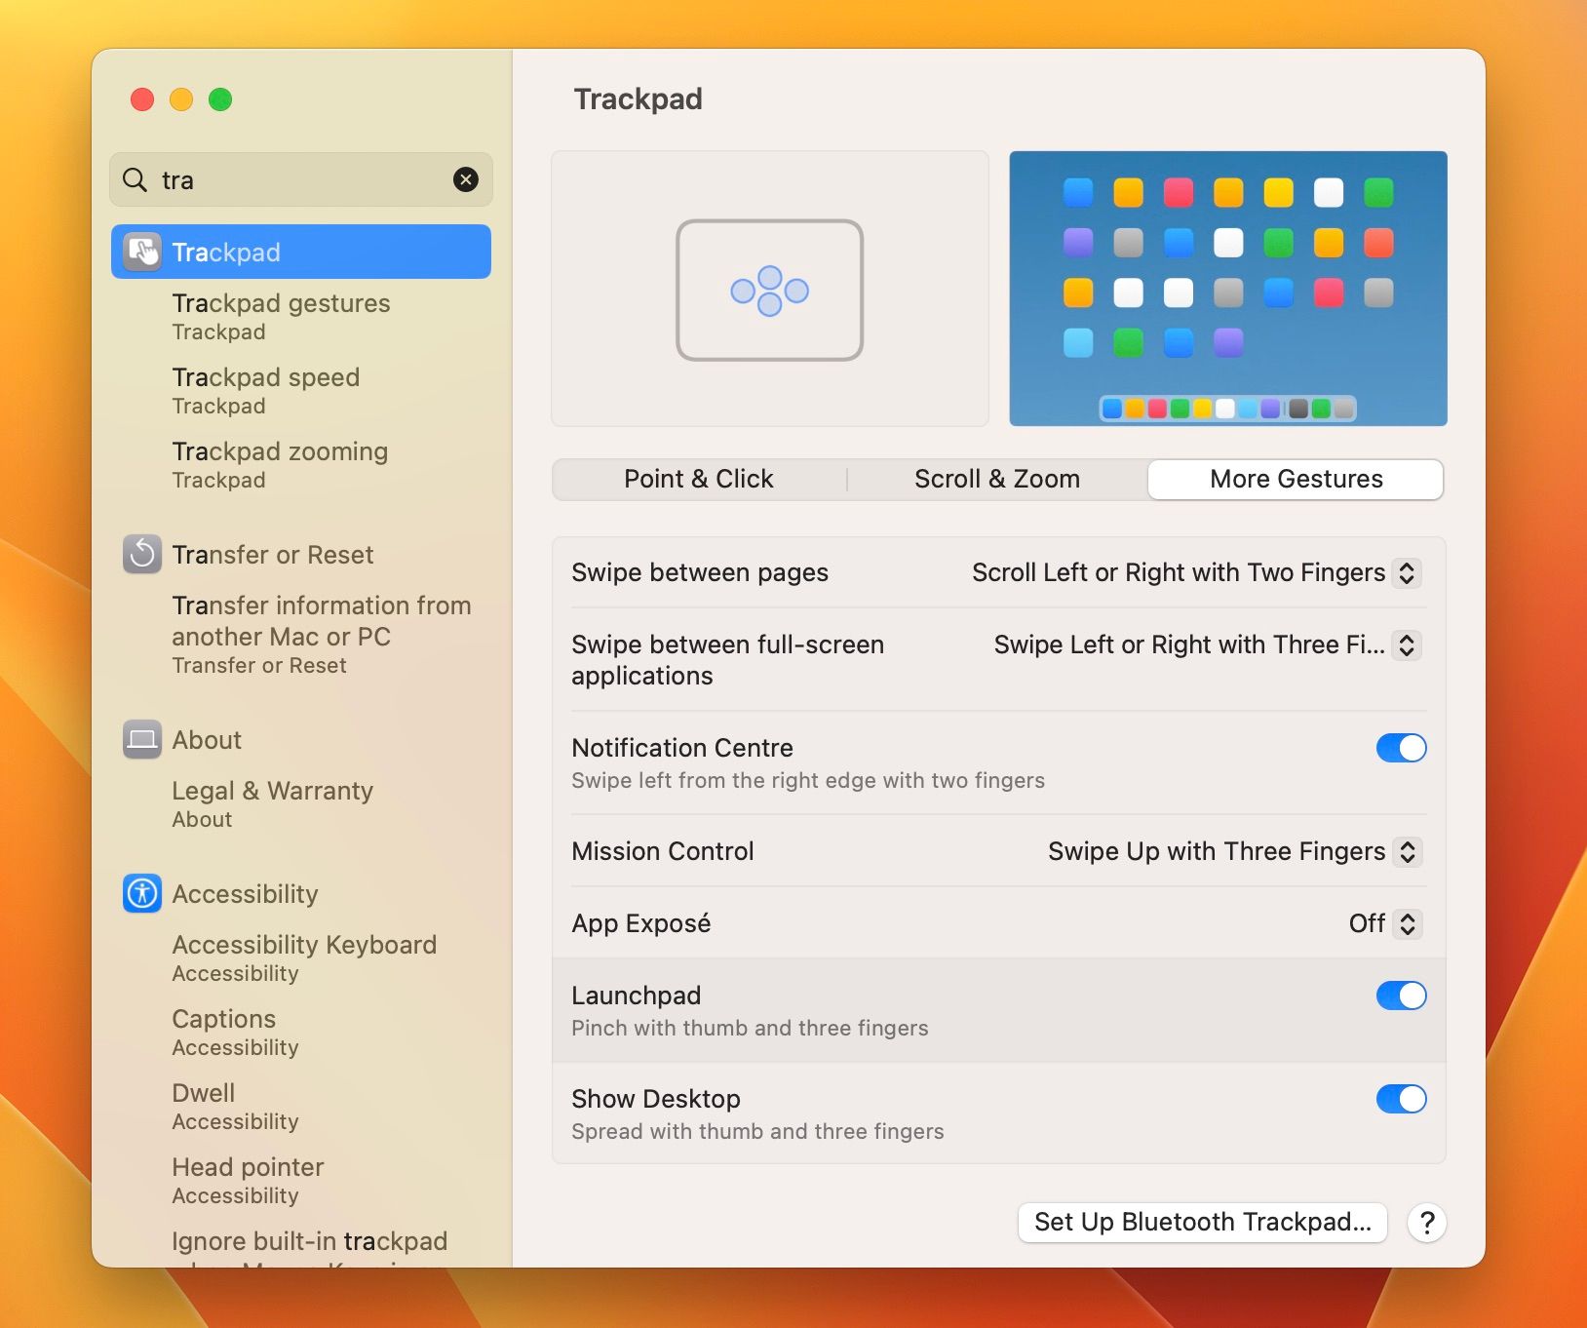
Task: Clear the search field with the x icon
Action: click(x=465, y=179)
